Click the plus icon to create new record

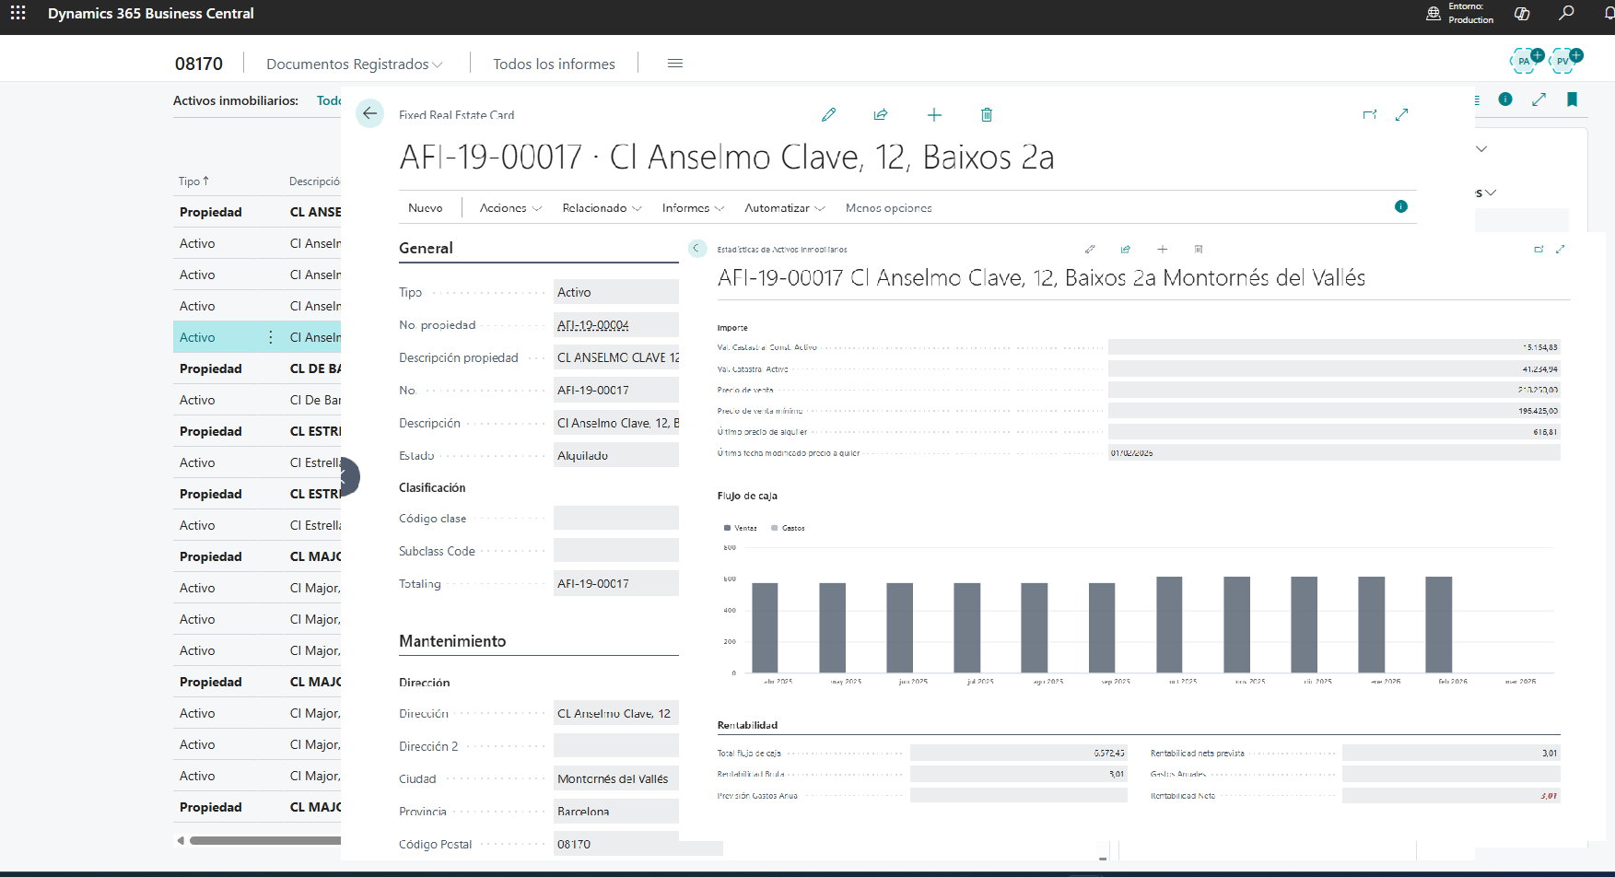coord(934,114)
